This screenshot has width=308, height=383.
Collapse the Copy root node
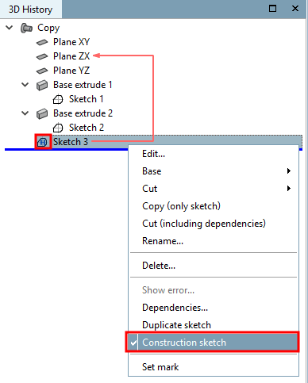10,28
